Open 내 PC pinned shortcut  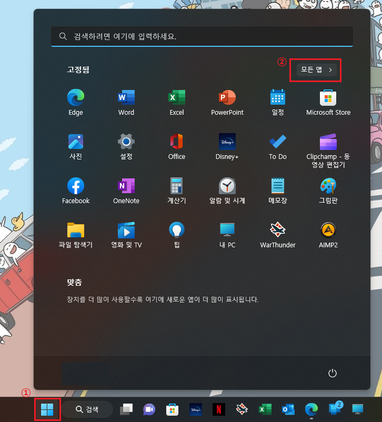[x=227, y=235]
